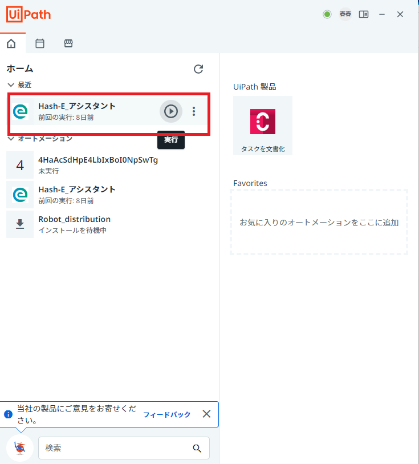Minimize the UiPath Assistant window
The image size is (419, 464).
(382, 14)
